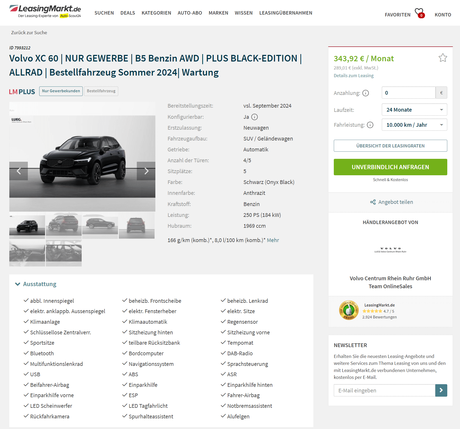Image resolution: width=460 pixels, height=429 pixels.
Task: Open the WISSEN menu
Action: click(x=244, y=13)
